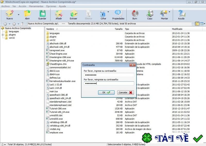This screenshot has height=146, width=206.
Task: Click the Montar drive icon
Action: click(164, 13)
